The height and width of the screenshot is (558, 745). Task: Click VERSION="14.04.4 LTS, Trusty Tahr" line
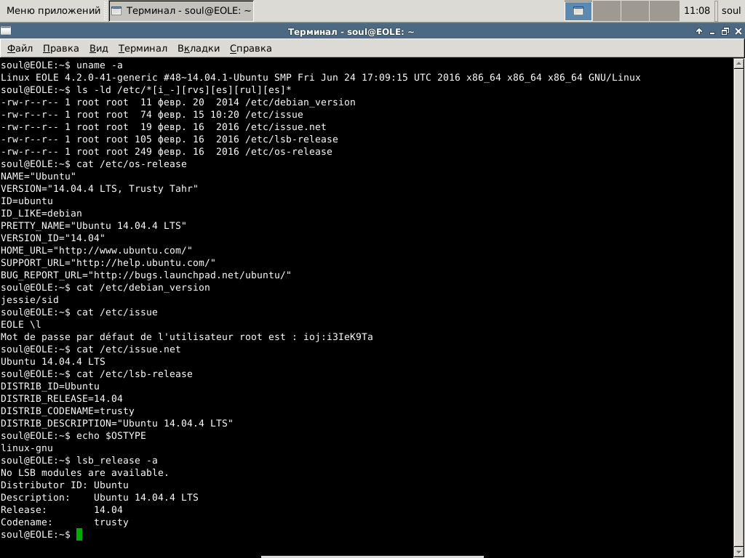99,188
